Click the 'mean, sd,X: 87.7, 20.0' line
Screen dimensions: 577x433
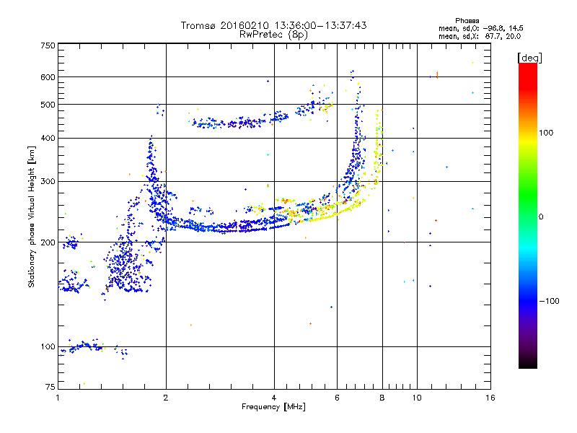tap(480, 36)
